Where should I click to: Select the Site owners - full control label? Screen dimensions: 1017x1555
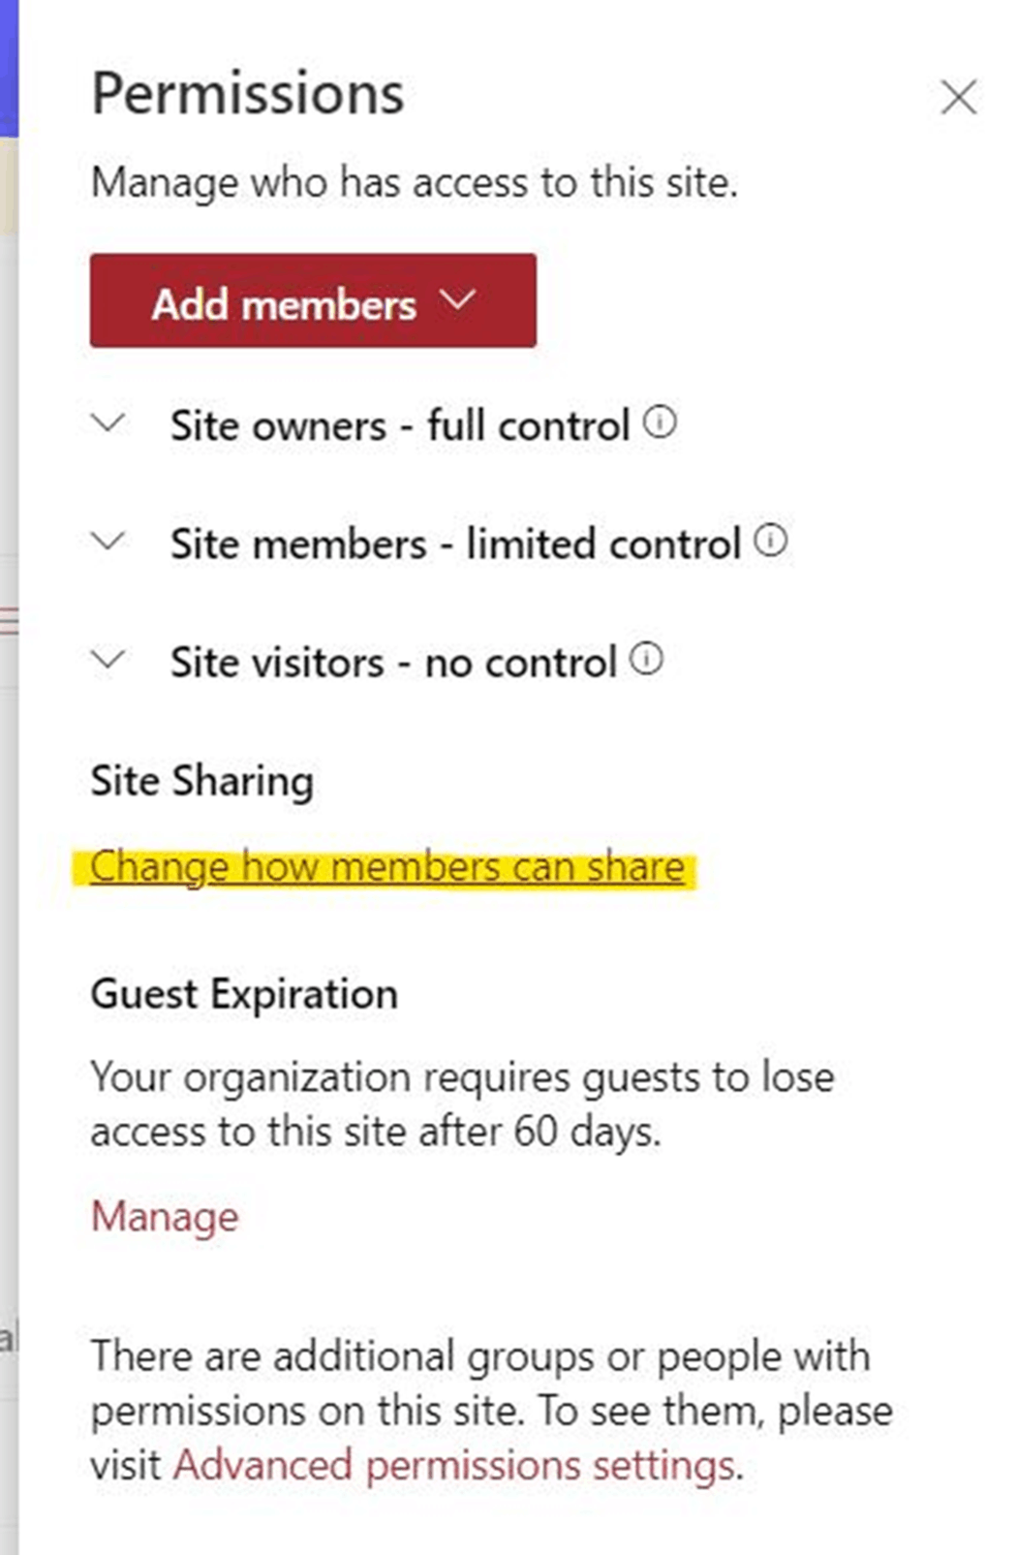400,425
